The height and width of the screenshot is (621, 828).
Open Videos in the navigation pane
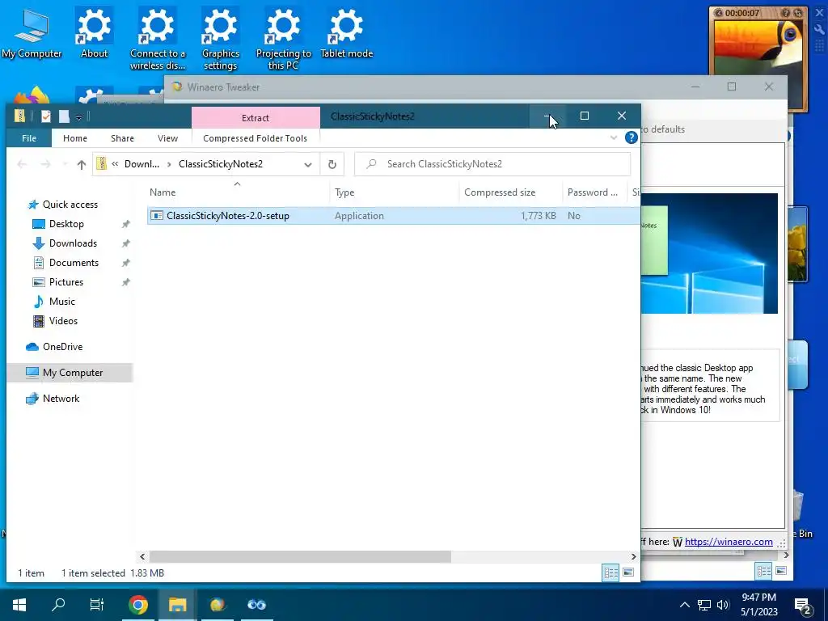coord(63,321)
